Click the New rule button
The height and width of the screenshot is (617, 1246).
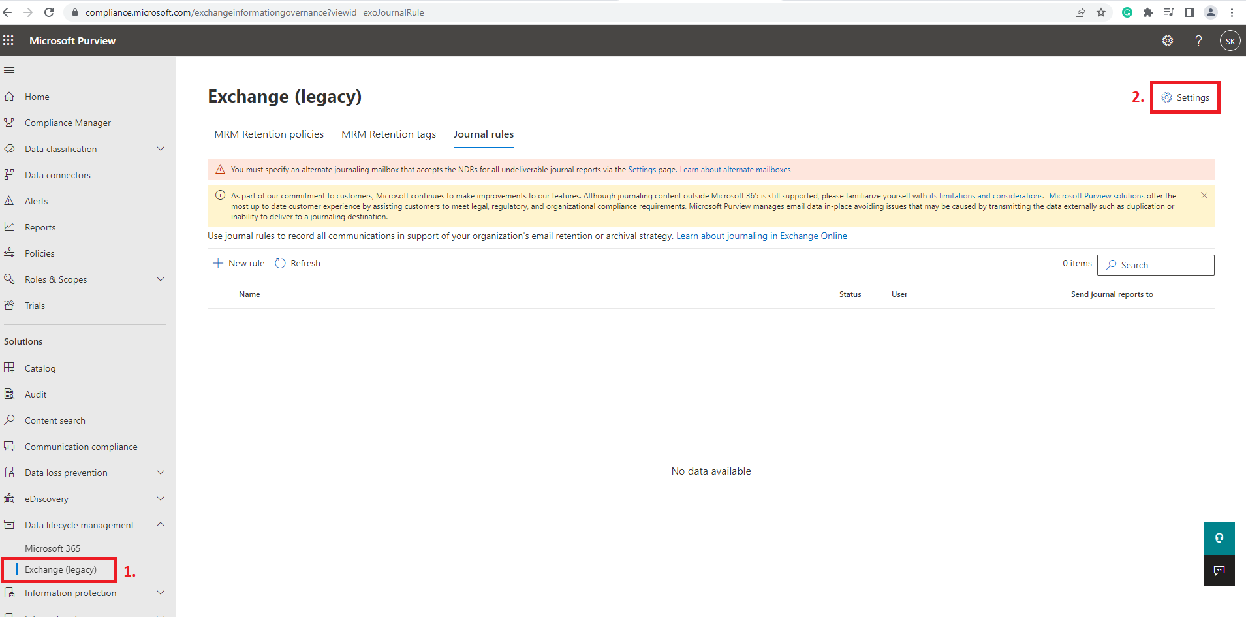pyautogui.click(x=239, y=263)
